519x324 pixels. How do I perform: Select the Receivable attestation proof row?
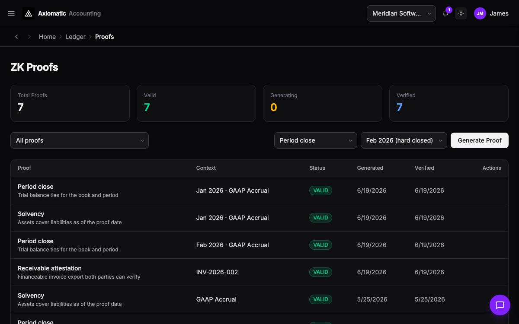pyautogui.click(x=259, y=272)
